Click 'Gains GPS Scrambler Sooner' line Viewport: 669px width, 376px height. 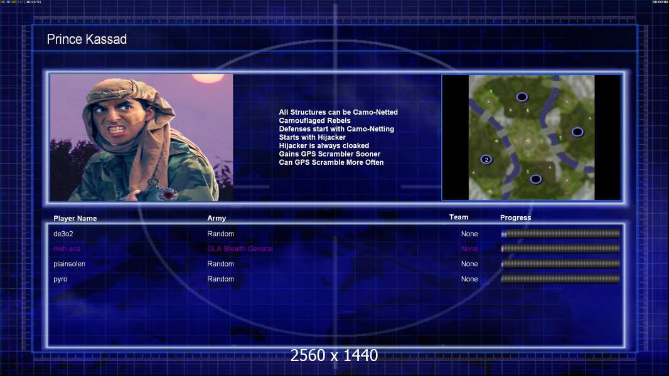[329, 154]
